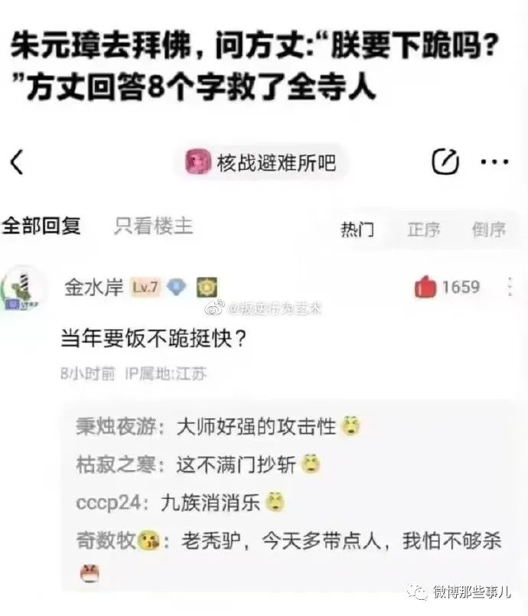
Task: Tap the Lv.7 level badge
Action: point(145,287)
